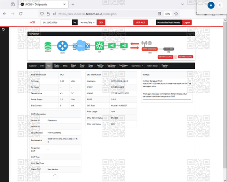Expand the list all tabs chevron
The width and height of the screenshot is (227, 182).
coord(183,5)
